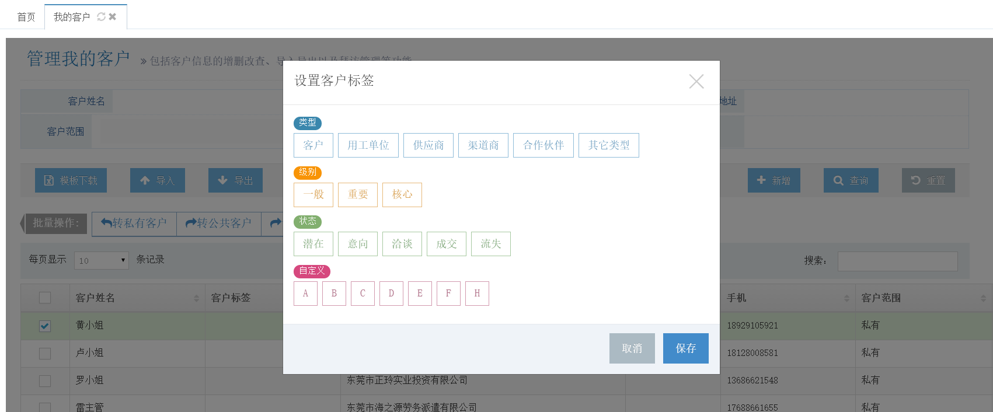This screenshot has width=993, height=412.
Task: Select the 客户 type tag
Action: click(x=313, y=145)
